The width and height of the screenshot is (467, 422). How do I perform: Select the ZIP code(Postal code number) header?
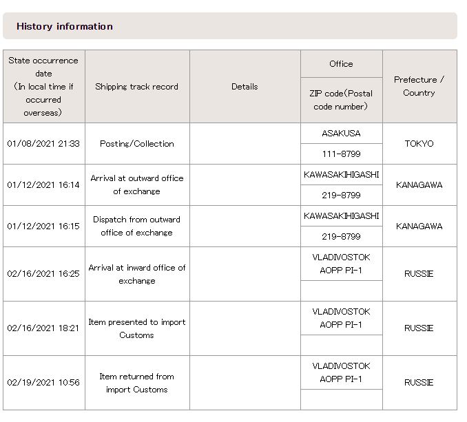(342, 100)
